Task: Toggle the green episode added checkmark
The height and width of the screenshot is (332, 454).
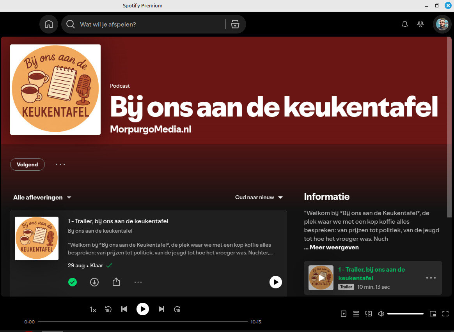Action: (73, 282)
